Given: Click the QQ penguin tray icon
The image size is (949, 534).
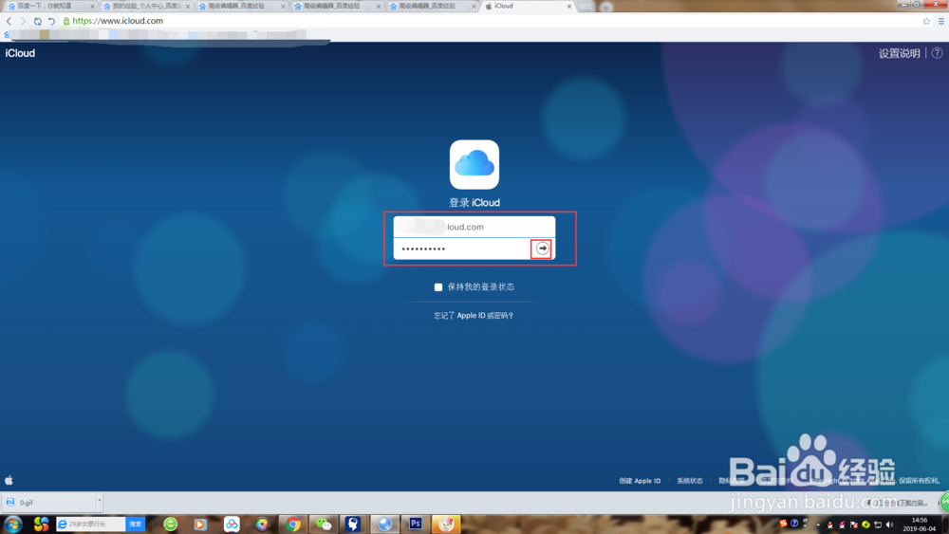Looking at the screenshot, I should [829, 525].
